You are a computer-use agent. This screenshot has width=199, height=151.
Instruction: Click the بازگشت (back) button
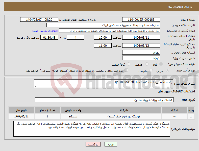click(93, 144)
